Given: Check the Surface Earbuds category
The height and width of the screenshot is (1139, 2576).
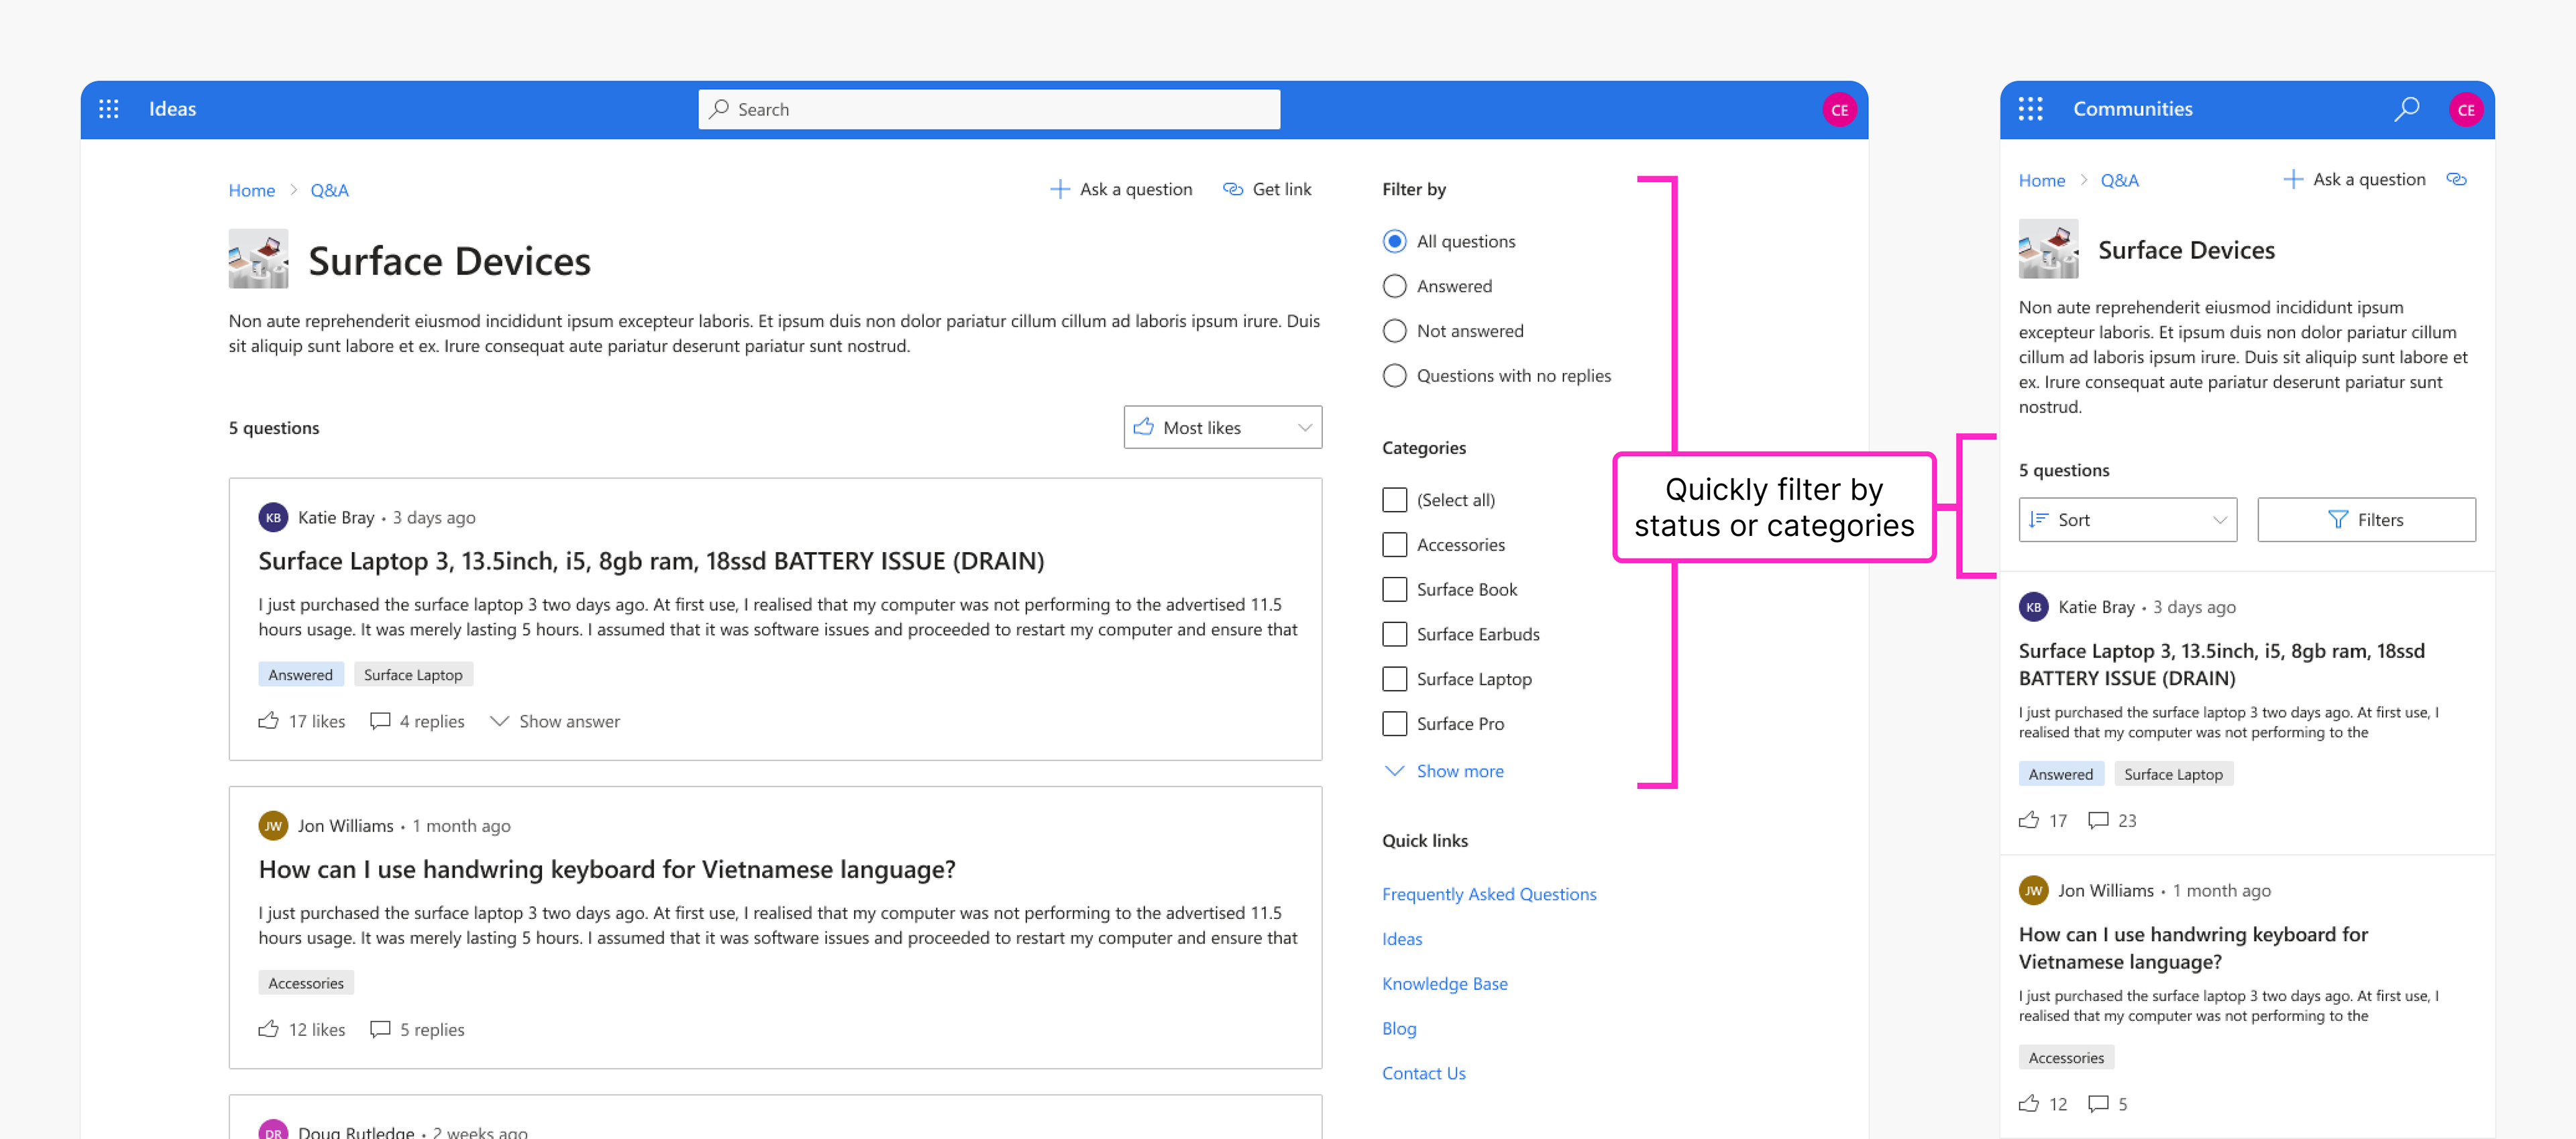Looking at the screenshot, I should (x=1394, y=634).
